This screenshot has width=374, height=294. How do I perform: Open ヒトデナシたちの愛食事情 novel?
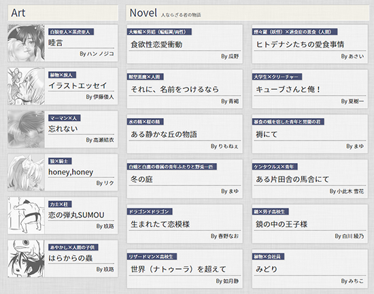click(x=300, y=45)
